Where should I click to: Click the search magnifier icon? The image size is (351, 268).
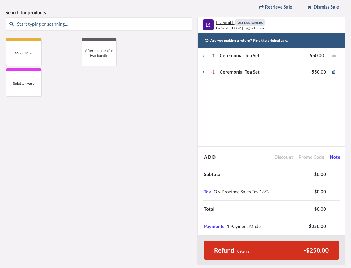pyautogui.click(x=11, y=24)
